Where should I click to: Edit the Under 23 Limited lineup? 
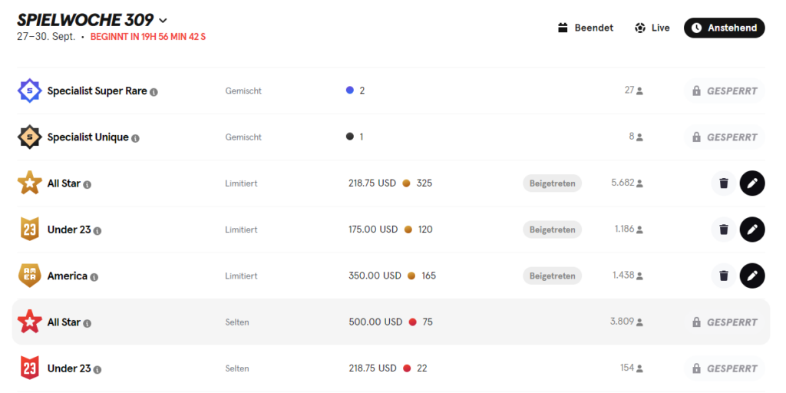[x=752, y=230]
